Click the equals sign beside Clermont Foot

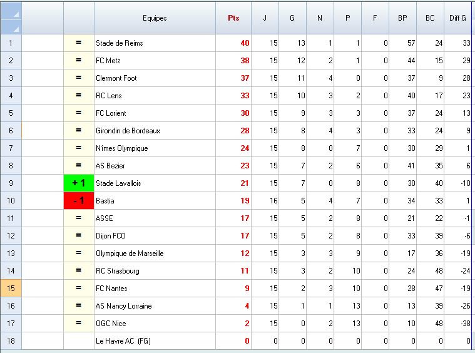click(x=79, y=78)
